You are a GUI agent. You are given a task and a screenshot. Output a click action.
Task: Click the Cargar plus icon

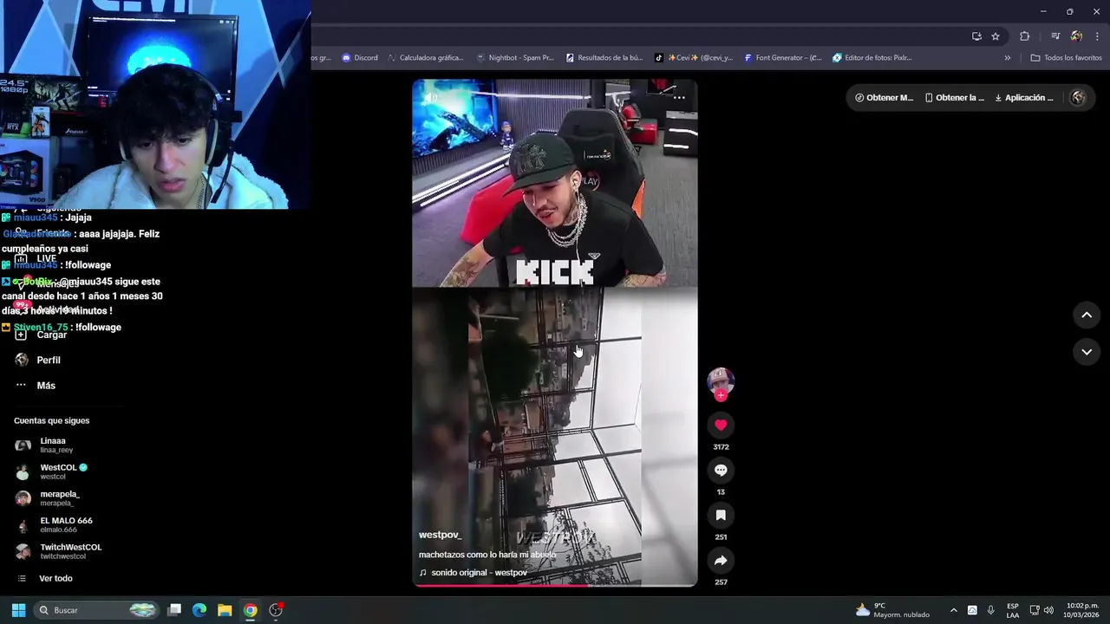pos(21,335)
